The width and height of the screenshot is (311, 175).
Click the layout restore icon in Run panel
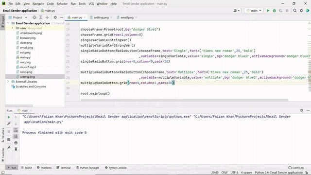click(x=9, y=140)
